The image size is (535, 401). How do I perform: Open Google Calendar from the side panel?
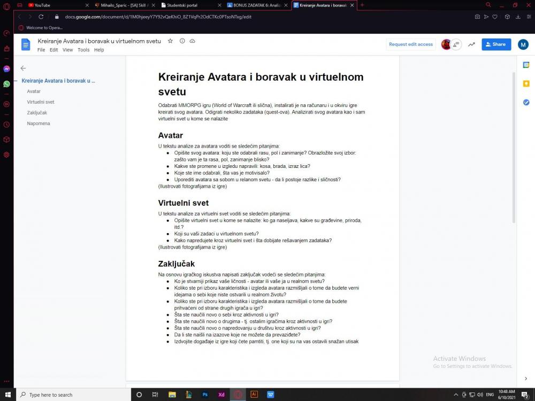tap(526, 65)
